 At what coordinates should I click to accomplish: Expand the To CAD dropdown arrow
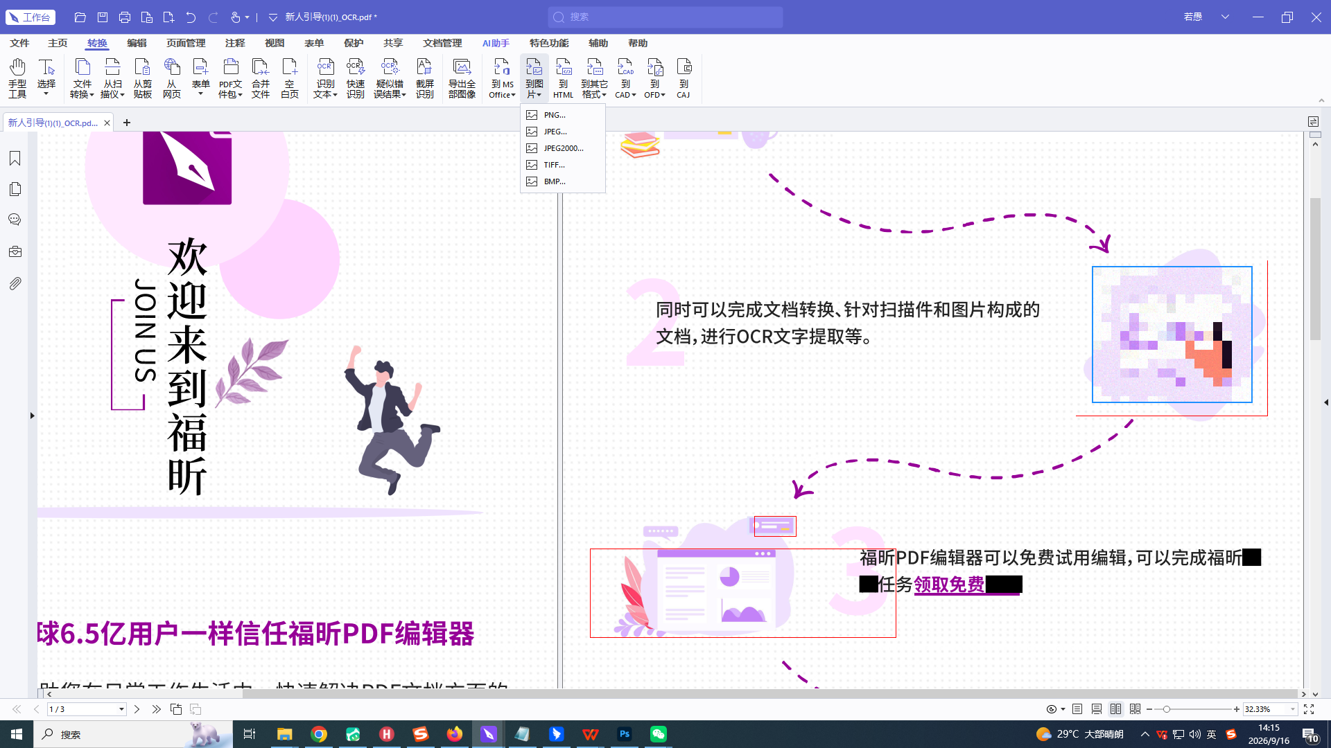tap(634, 96)
